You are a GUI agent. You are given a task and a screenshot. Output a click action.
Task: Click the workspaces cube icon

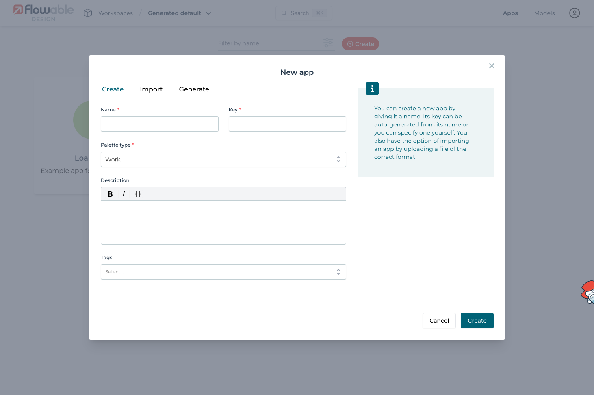[x=88, y=13]
